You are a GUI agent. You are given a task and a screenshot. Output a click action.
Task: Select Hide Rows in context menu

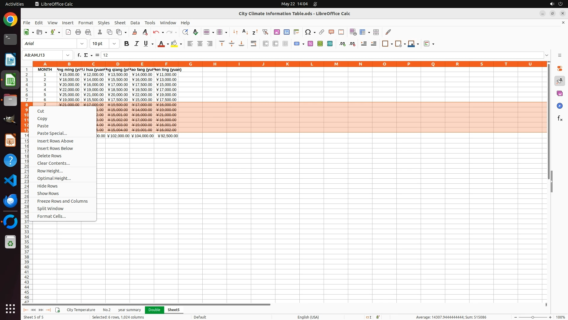(47, 186)
